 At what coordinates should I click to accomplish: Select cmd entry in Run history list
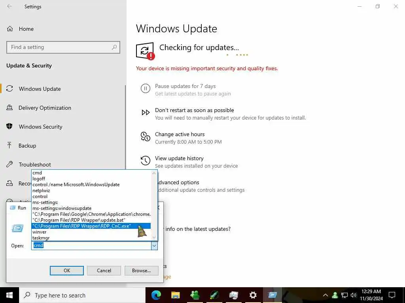pos(91,173)
